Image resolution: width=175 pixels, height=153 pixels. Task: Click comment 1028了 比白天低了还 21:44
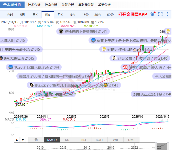(x=34, y=67)
